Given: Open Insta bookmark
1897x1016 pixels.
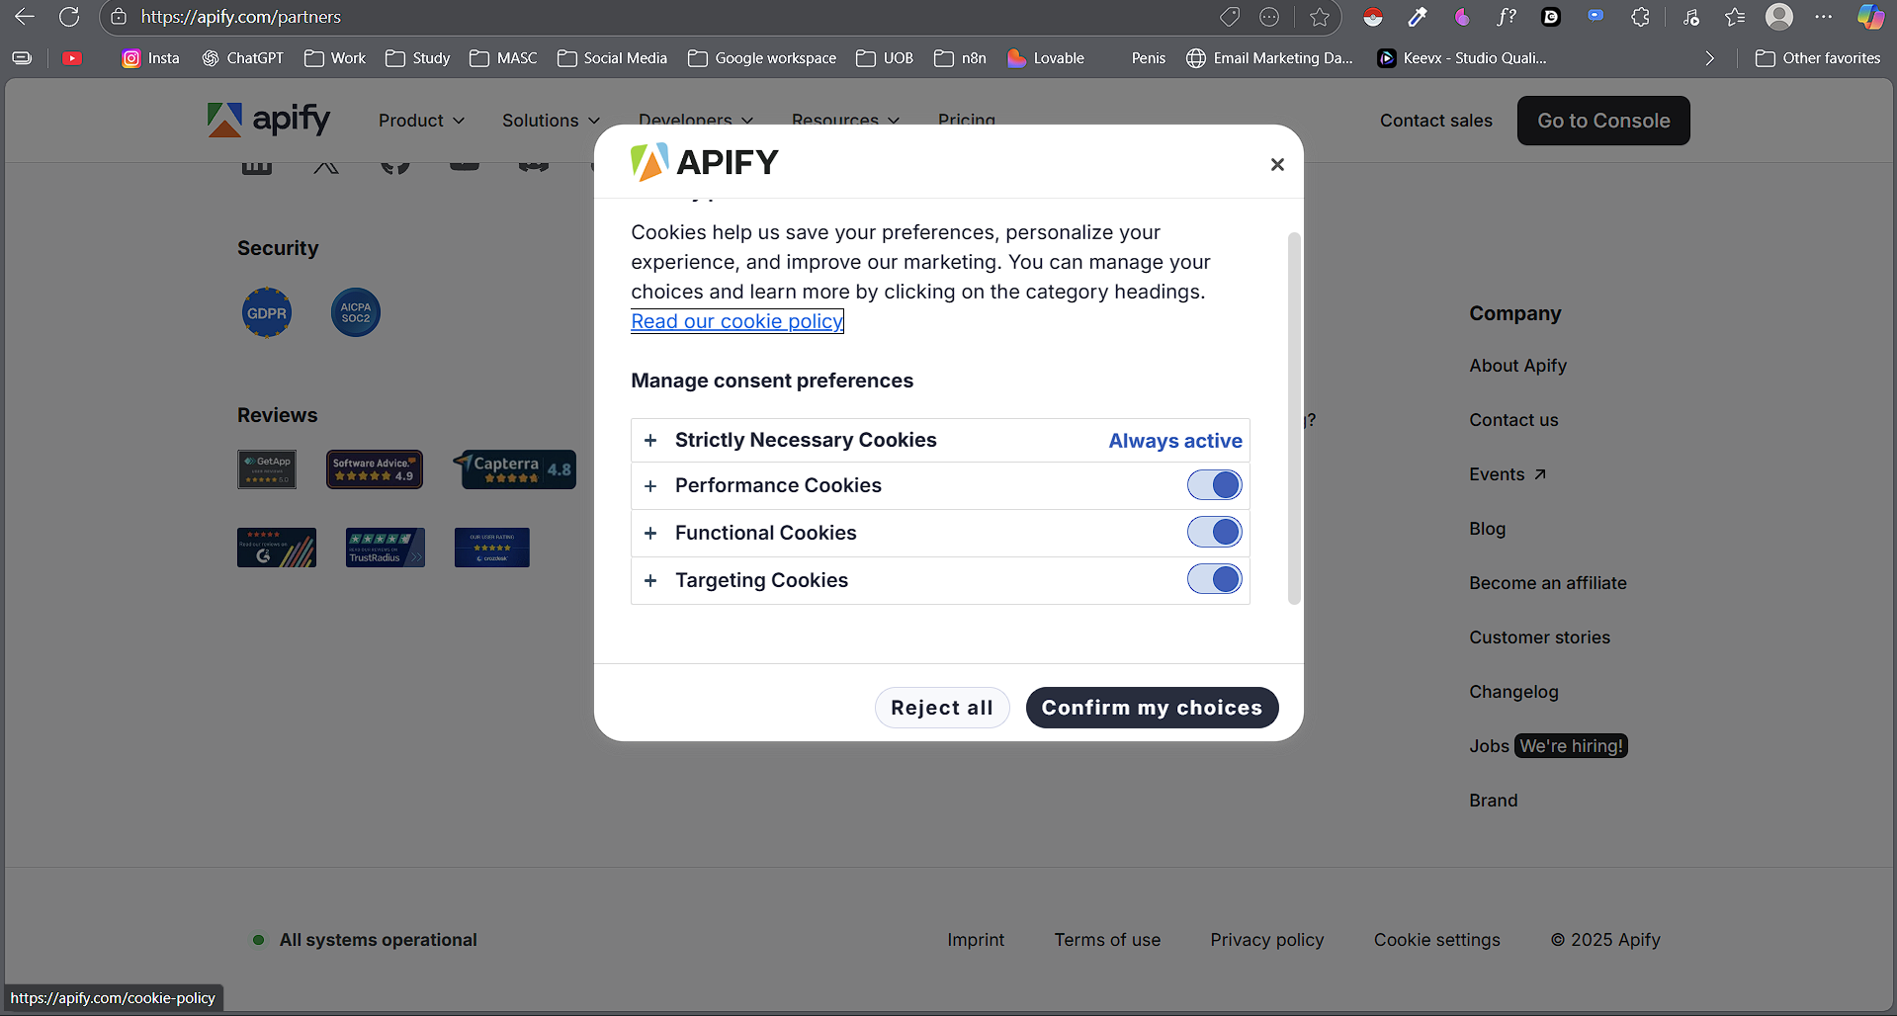Looking at the screenshot, I should (150, 58).
